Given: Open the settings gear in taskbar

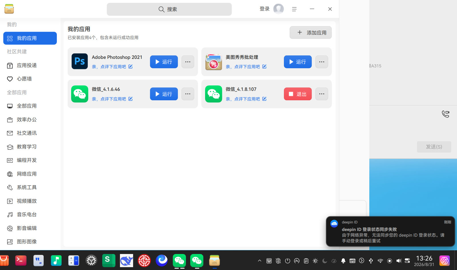Looking at the screenshot, I should pos(91,261).
